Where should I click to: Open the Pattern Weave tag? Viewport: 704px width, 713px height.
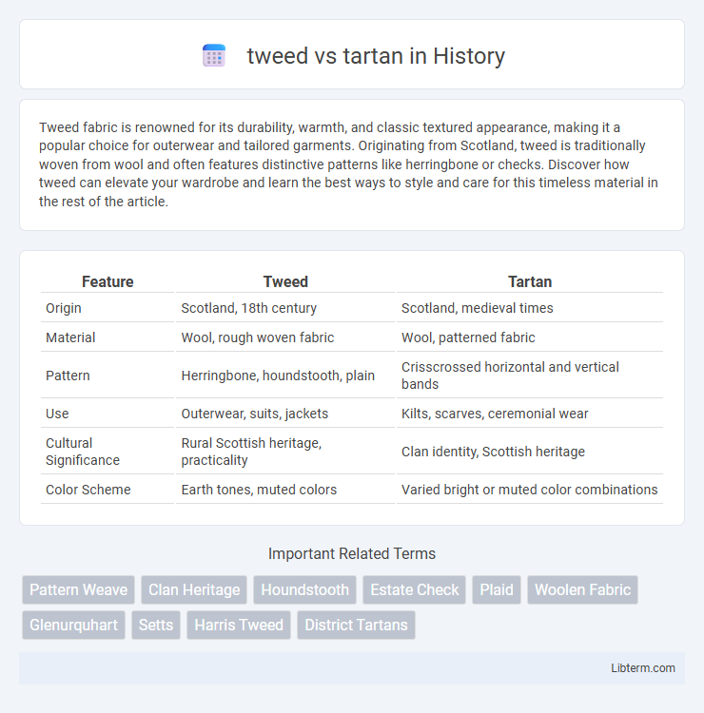pyautogui.click(x=78, y=589)
